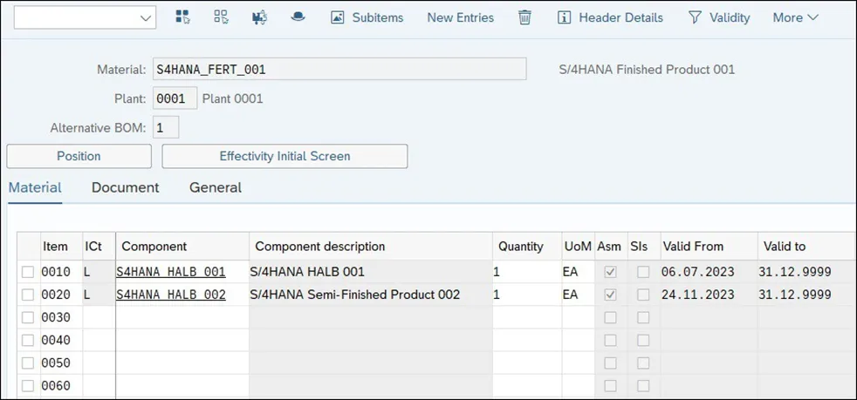
Task: Select the row checkbox for item 0010
Action: coord(28,272)
